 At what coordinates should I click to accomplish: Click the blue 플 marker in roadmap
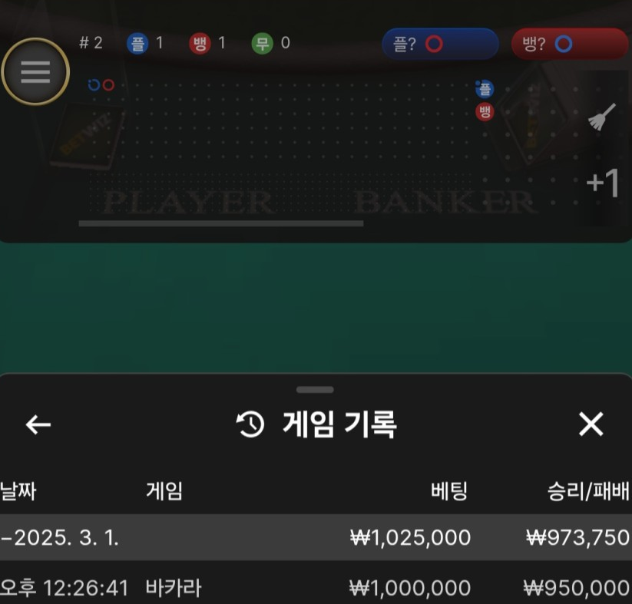coord(485,89)
